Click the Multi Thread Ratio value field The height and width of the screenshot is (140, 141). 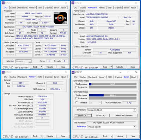pyautogui.click(x=129, y=103)
